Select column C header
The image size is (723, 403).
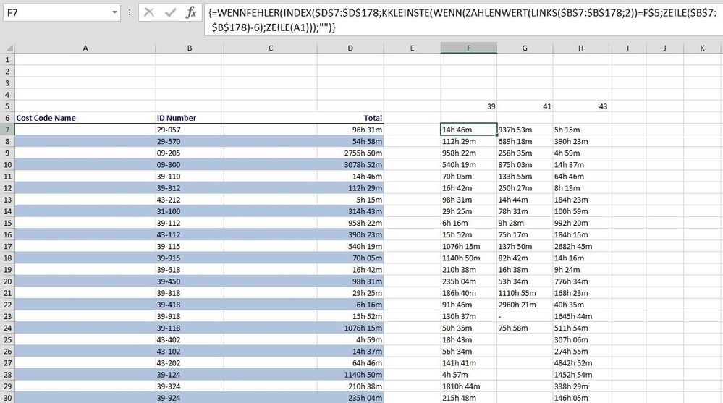coord(271,48)
